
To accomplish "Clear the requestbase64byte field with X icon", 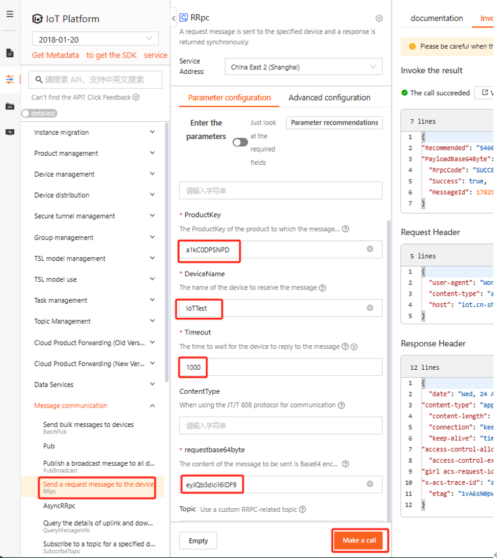I will [x=370, y=484].
